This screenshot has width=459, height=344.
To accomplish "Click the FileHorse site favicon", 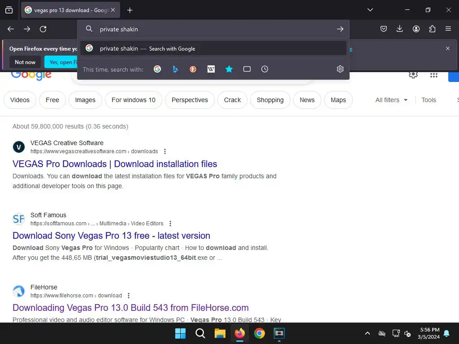I will click(x=19, y=291).
